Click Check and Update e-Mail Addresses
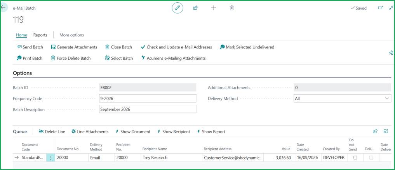 176,47
